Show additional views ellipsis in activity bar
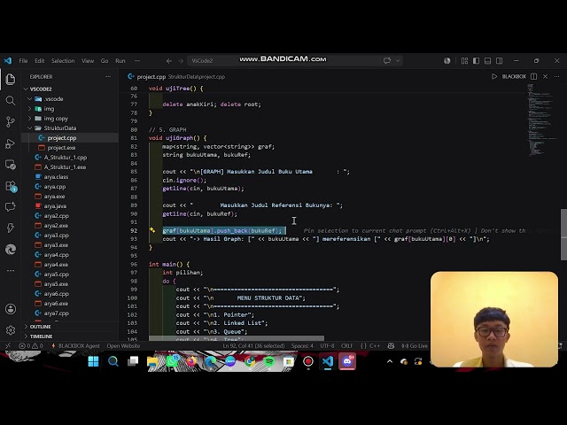Image resolution: width=567 pixels, height=425 pixels. (x=11, y=270)
